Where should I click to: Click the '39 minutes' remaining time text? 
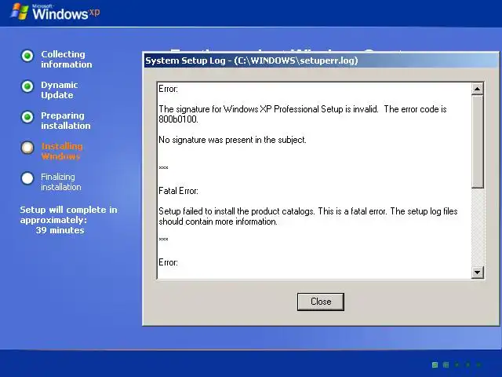point(60,230)
